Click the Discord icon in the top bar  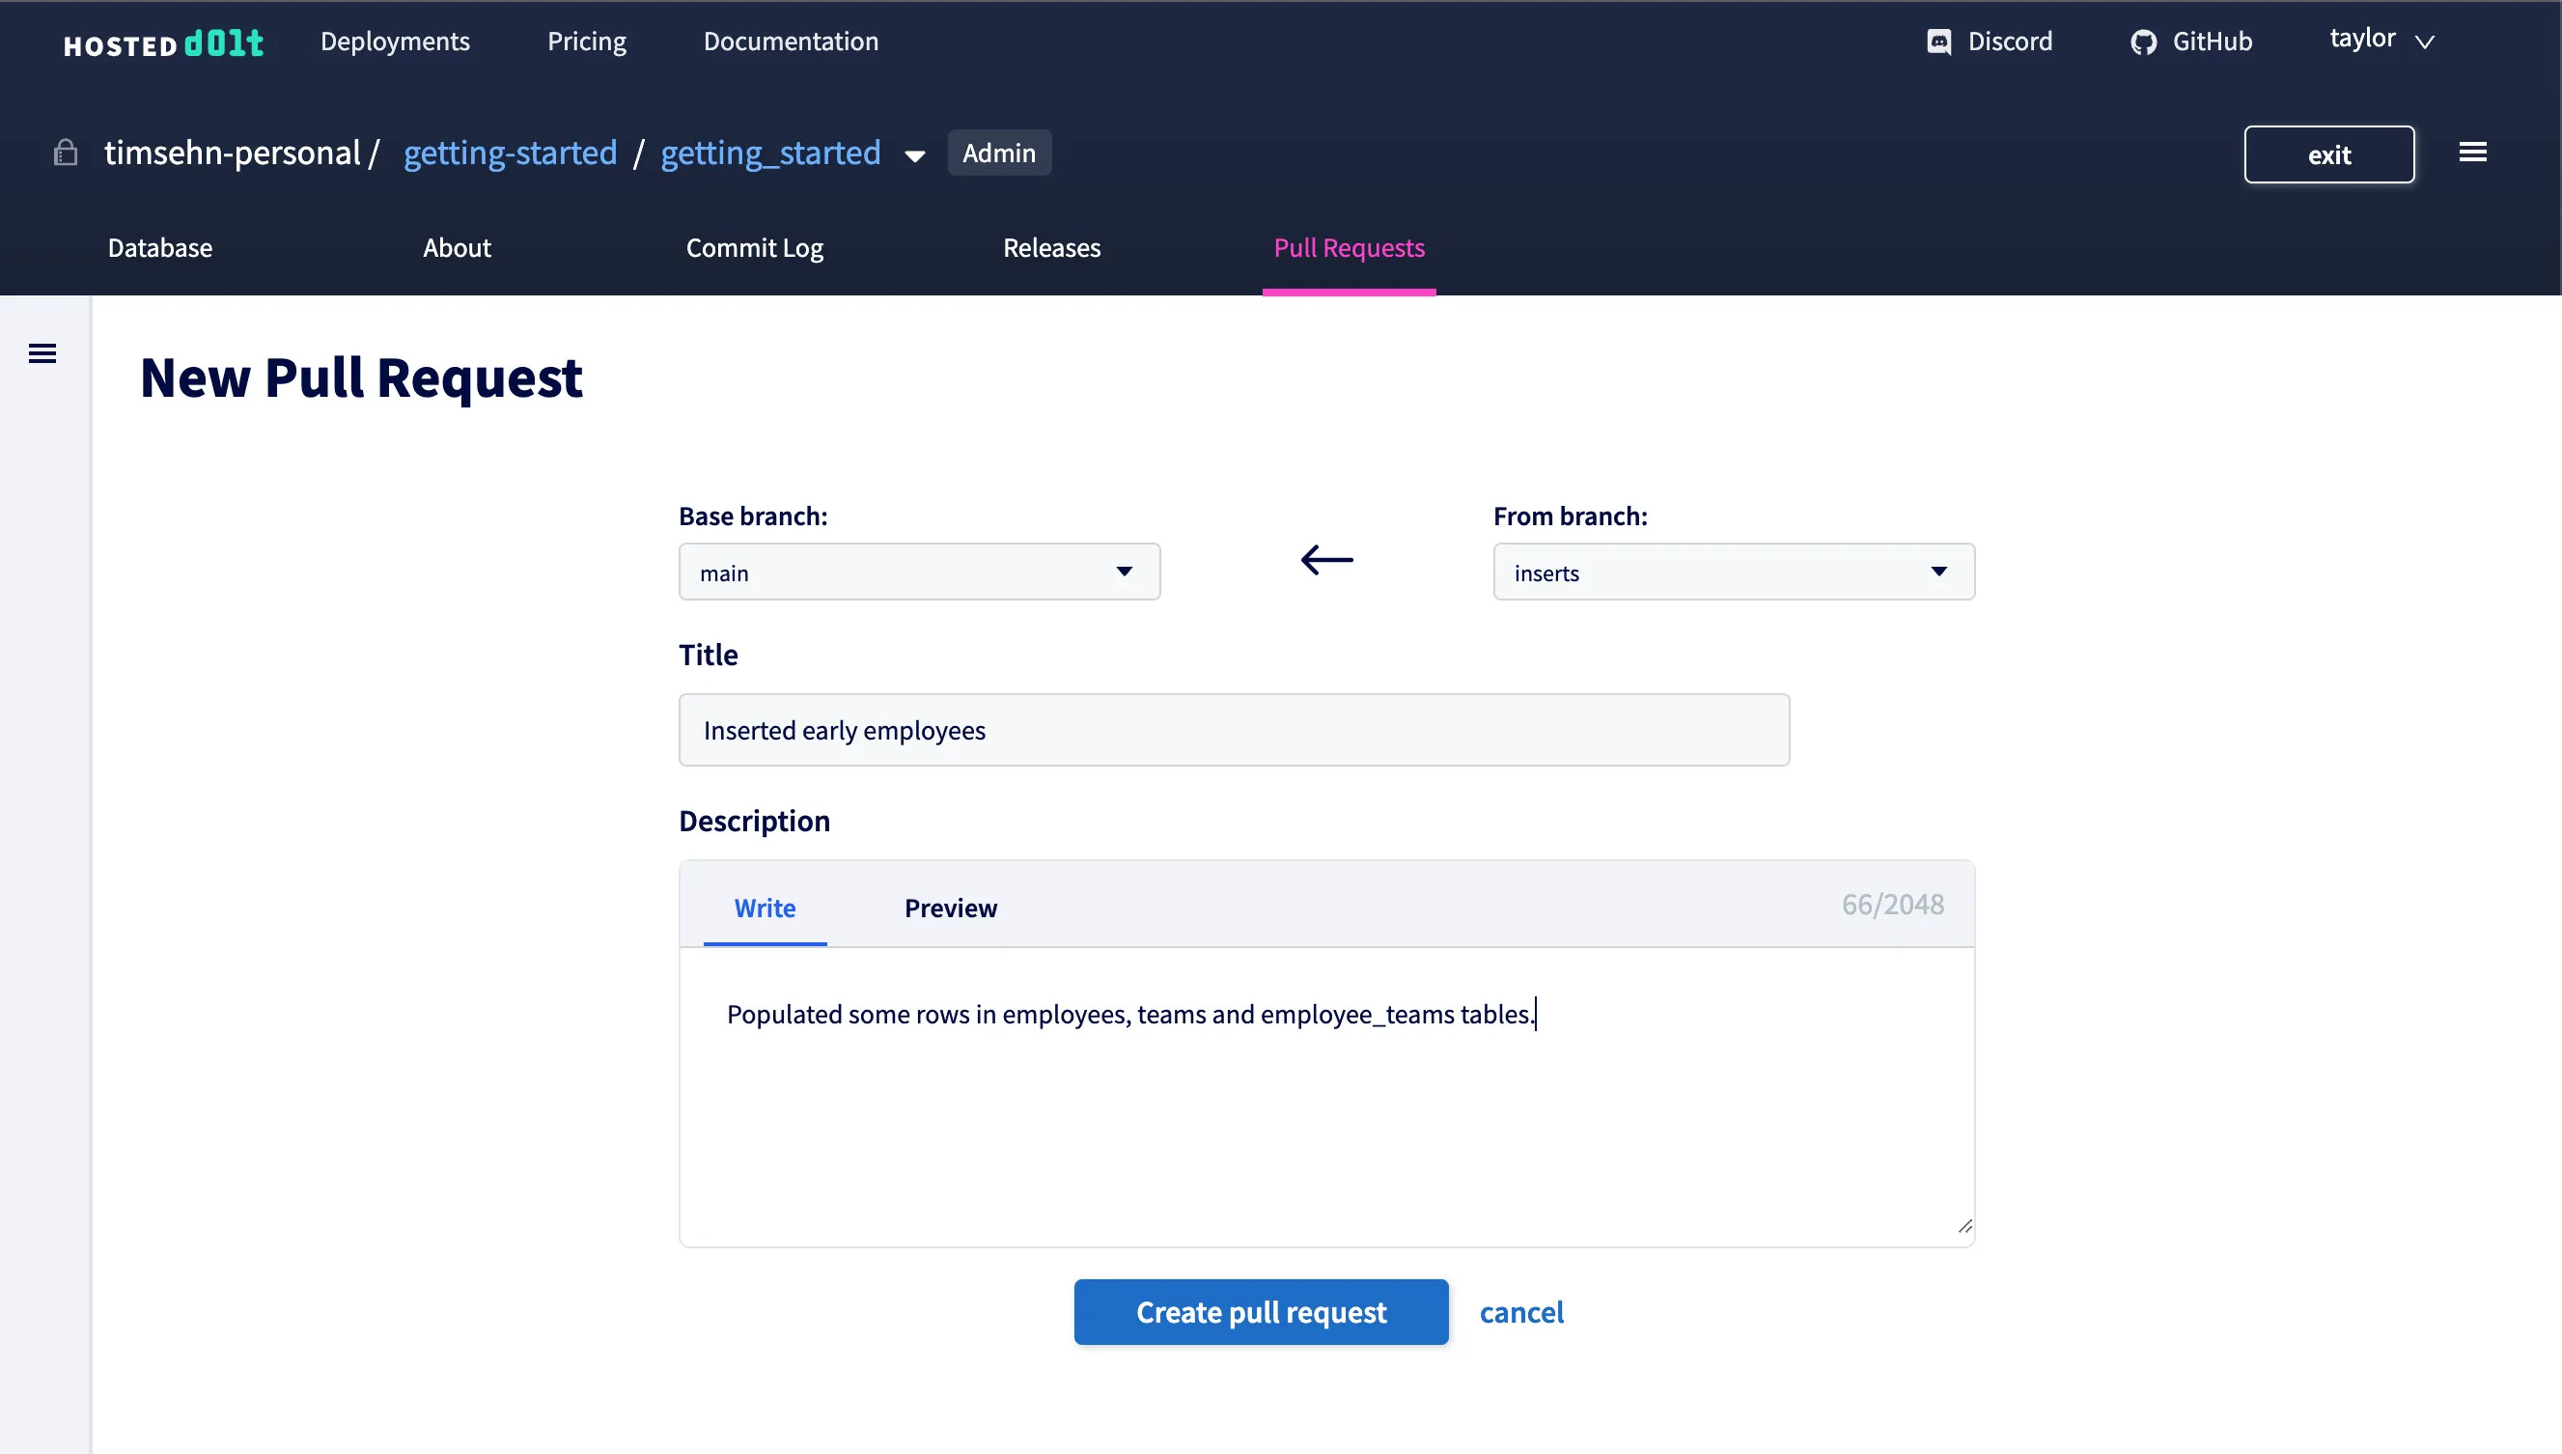[1939, 41]
